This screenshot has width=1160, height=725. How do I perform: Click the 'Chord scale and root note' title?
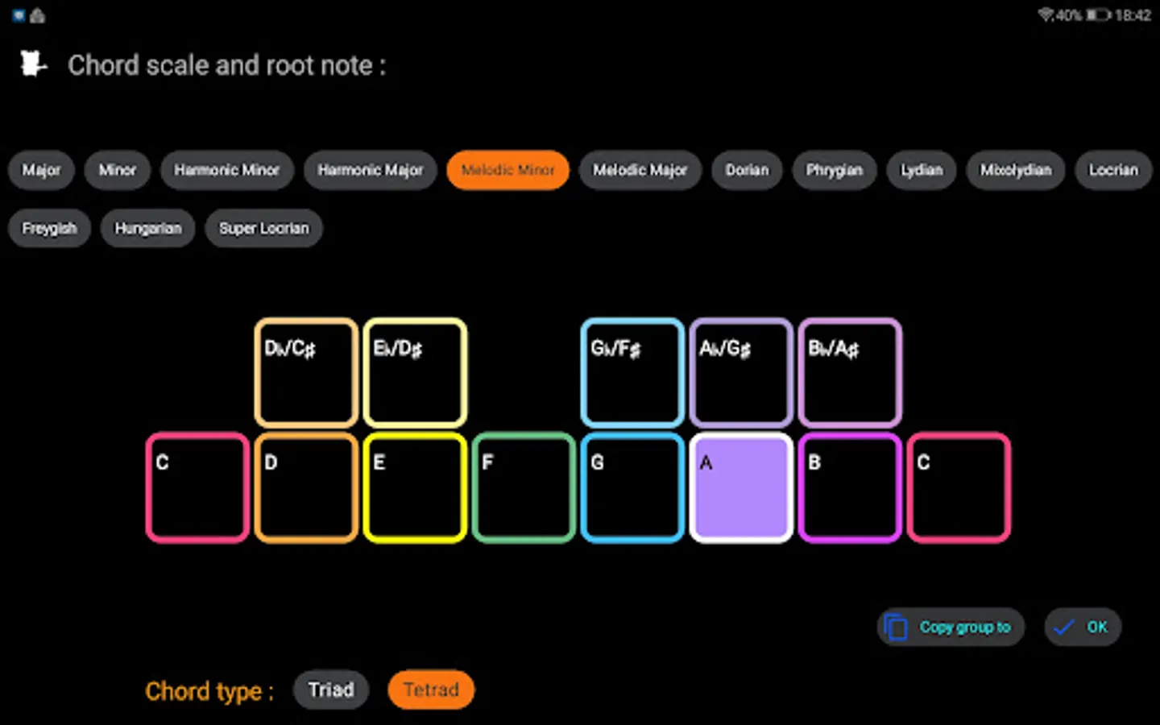click(x=226, y=65)
